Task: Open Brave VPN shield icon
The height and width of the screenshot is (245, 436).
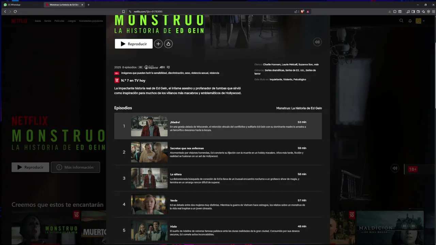Action: tap(429, 12)
